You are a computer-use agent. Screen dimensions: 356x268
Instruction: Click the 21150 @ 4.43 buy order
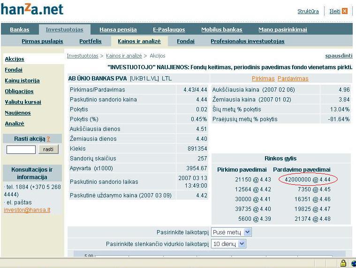[253, 180]
